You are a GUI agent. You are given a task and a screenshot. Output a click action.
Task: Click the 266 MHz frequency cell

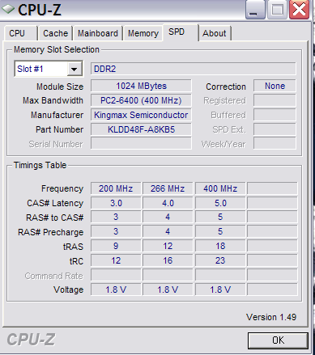[x=168, y=188]
